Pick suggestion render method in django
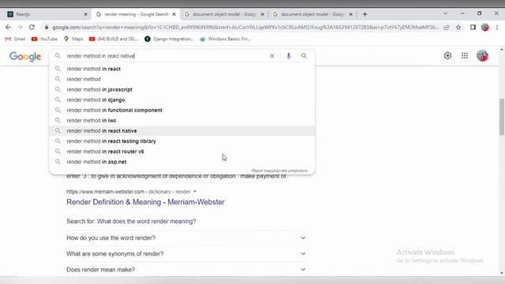505x284 pixels. coord(182,100)
